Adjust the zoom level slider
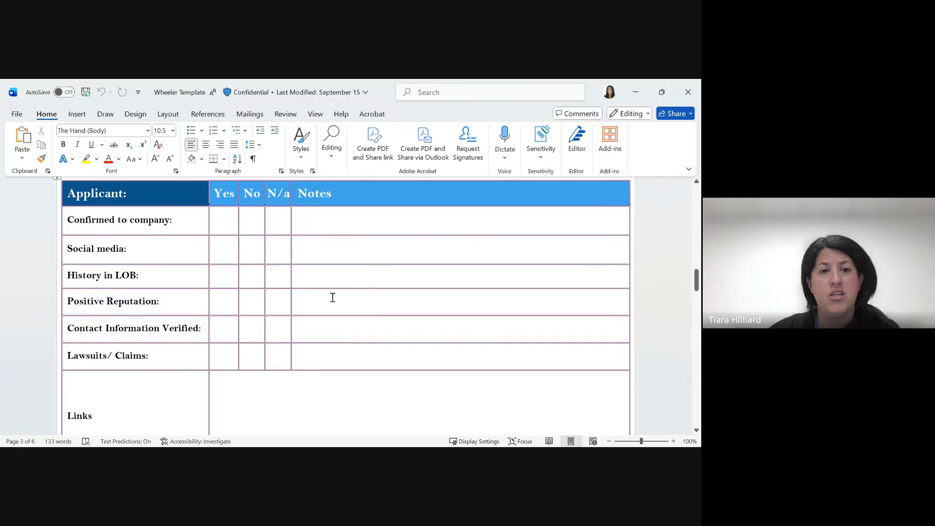935x526 pixels. coord(641,441)
